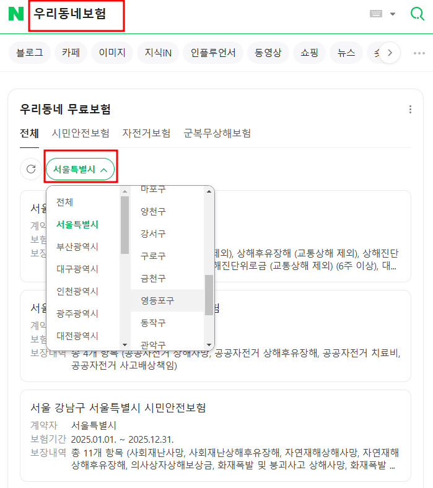433x488 pixels.
Task: Open the 카페 tab
Action: (x=71, y=53)
